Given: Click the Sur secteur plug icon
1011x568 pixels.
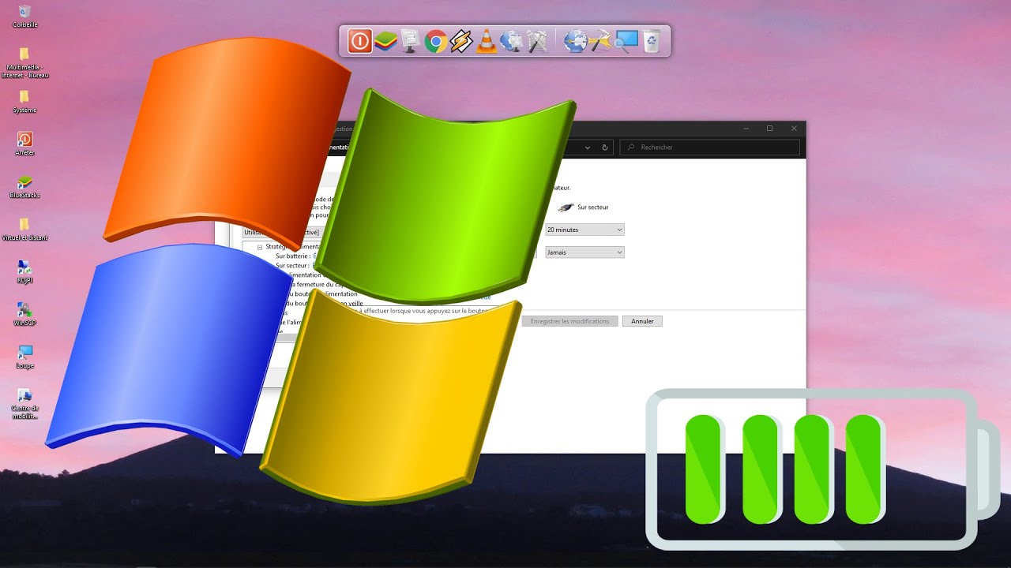Looking at the screenshot, I should [x=566, y=207].
